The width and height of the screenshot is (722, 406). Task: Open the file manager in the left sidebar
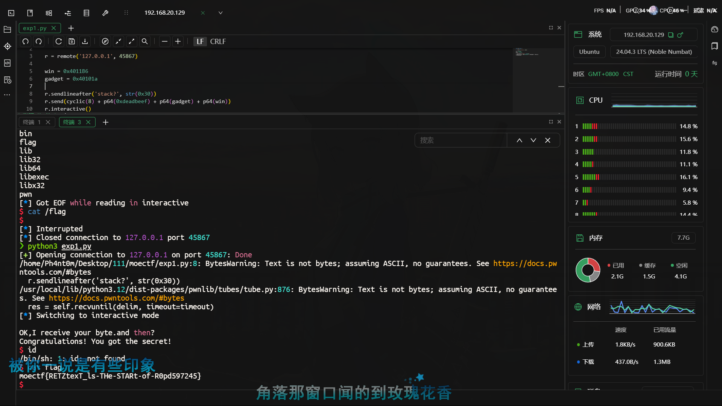point(7,29)
